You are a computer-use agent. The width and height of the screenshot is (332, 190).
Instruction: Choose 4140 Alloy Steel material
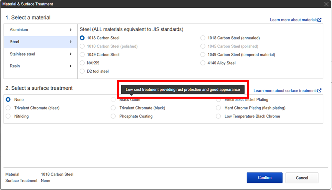(x=203, y=63)
